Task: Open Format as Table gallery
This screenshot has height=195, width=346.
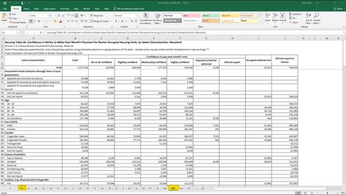Action: (157, 18)
